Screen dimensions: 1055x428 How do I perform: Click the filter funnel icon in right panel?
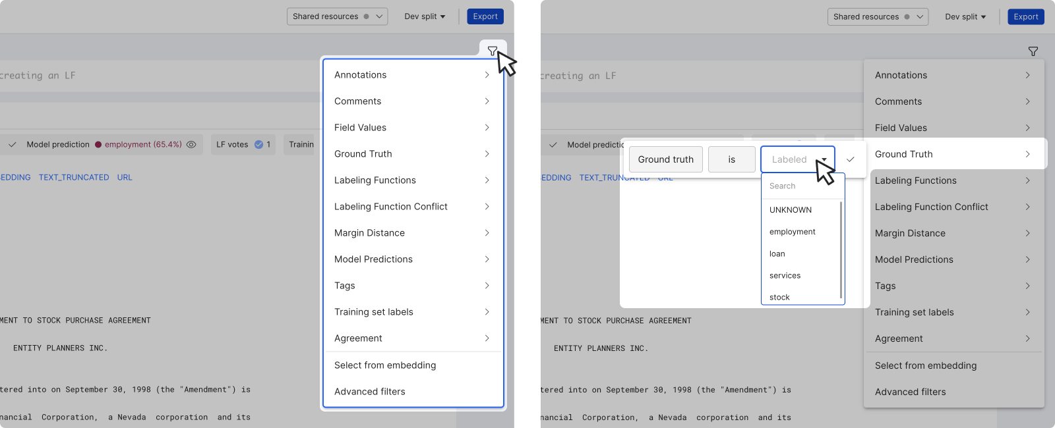pos(1033,51)
